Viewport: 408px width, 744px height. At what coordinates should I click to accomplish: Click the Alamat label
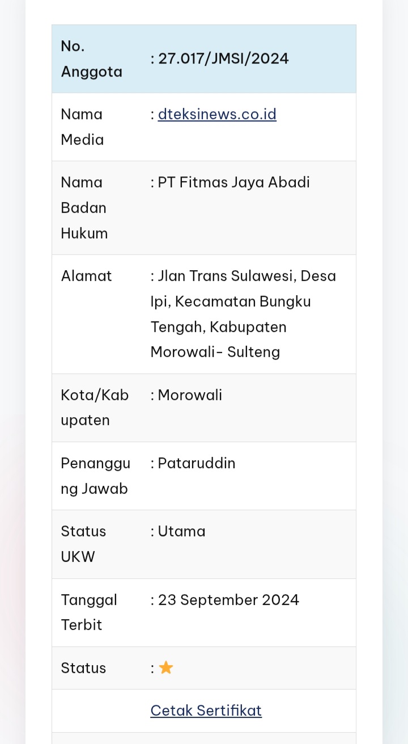(87, 276)
